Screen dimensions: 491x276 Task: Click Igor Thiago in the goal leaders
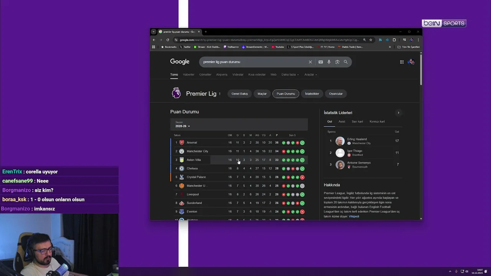coord(362,153)
